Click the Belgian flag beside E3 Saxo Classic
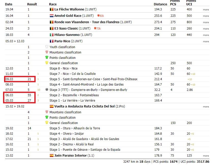Screen dimensions: 213x165 click(51, 29)
